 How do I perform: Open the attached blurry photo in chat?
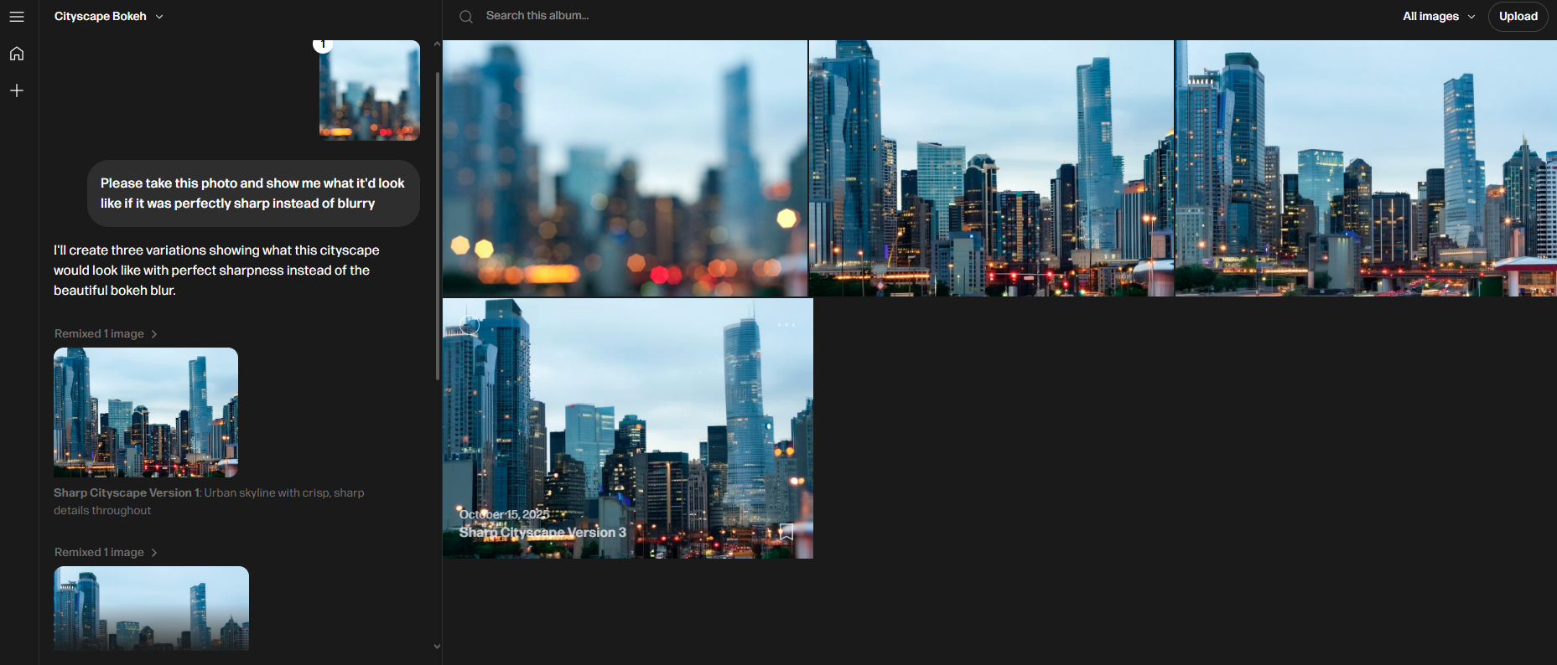(x=370, y=90)
